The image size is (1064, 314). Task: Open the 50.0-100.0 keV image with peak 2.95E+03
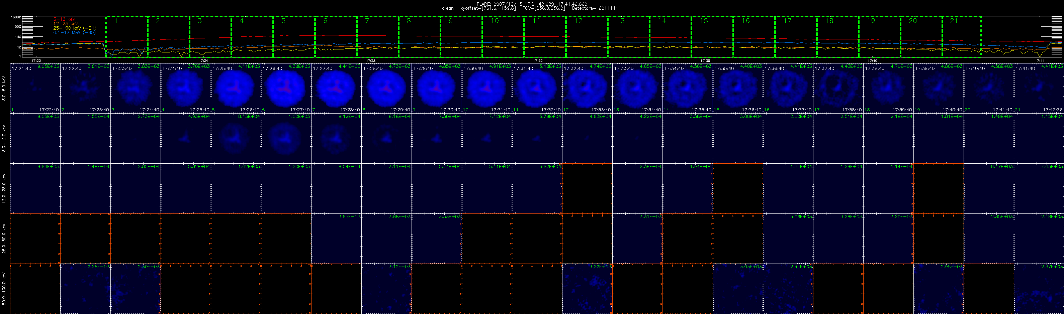coord(939,289)
